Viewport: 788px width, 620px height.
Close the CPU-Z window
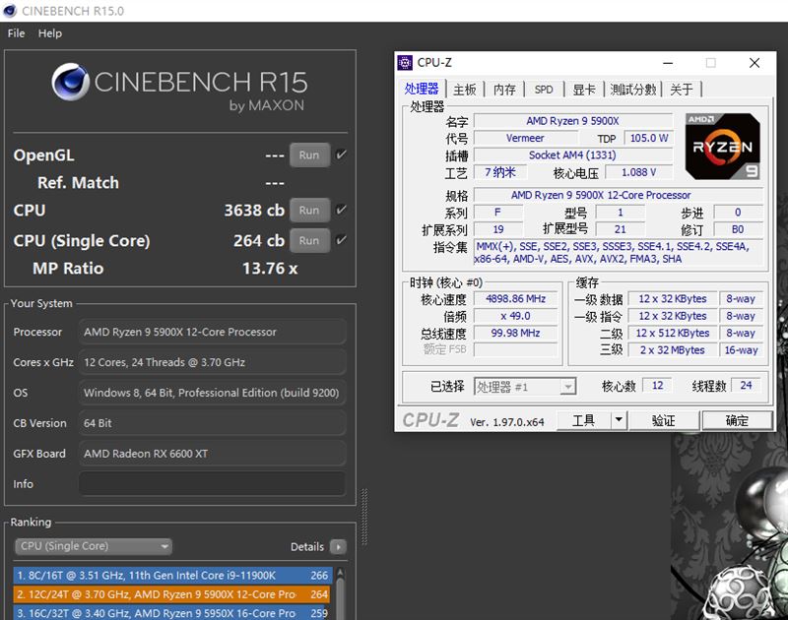(755, 63)
